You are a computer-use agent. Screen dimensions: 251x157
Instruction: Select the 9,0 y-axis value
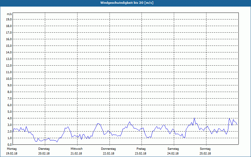pyautogui.click(x=9, y=85)
